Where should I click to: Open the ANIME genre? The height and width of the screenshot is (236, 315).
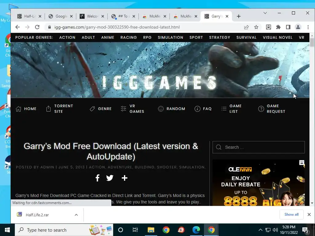pyautogui.click(x=108, y=37)
